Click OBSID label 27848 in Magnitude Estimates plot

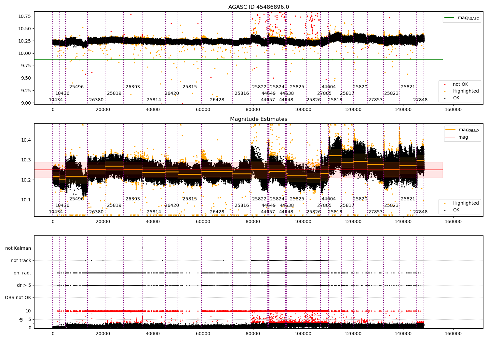tap(420, 212)
